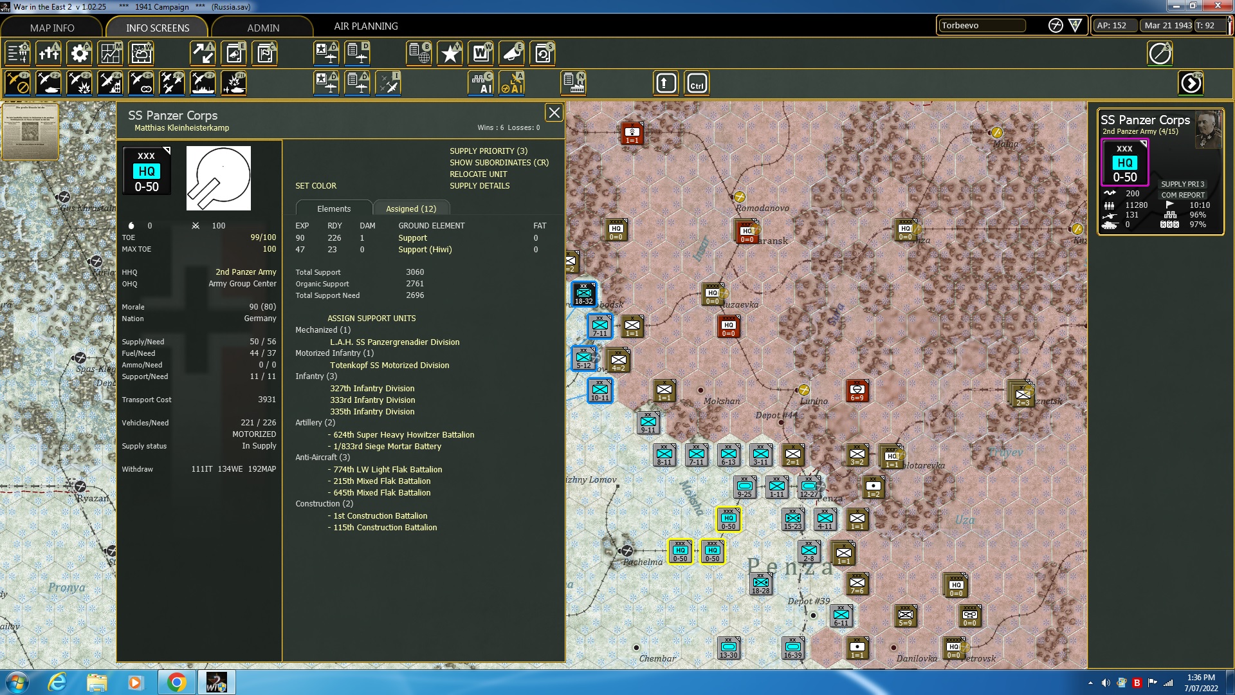The width and height of the screenshot is (1235, 695).
Task: Click the newspaper thumbnail on the map
Action: tap(30, 131)
